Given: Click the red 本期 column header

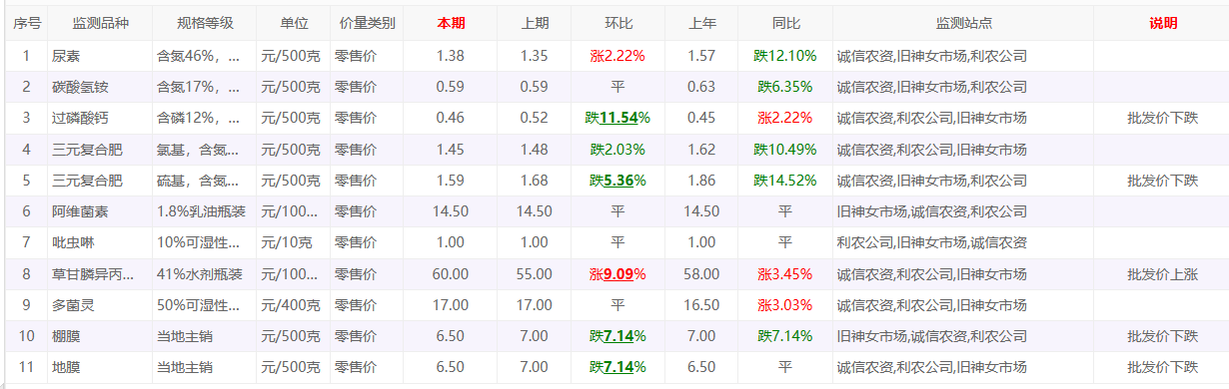Looking at the screenshot, I should click(x=451, y=23).
